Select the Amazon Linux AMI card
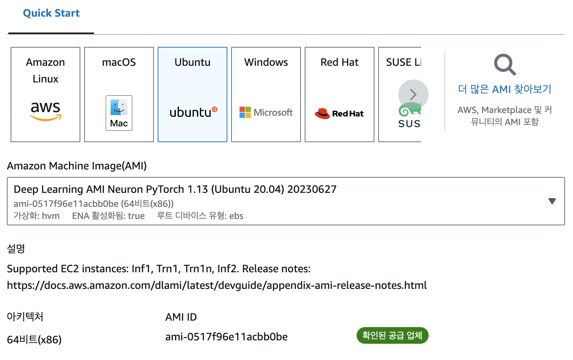 tap(45, 95)
